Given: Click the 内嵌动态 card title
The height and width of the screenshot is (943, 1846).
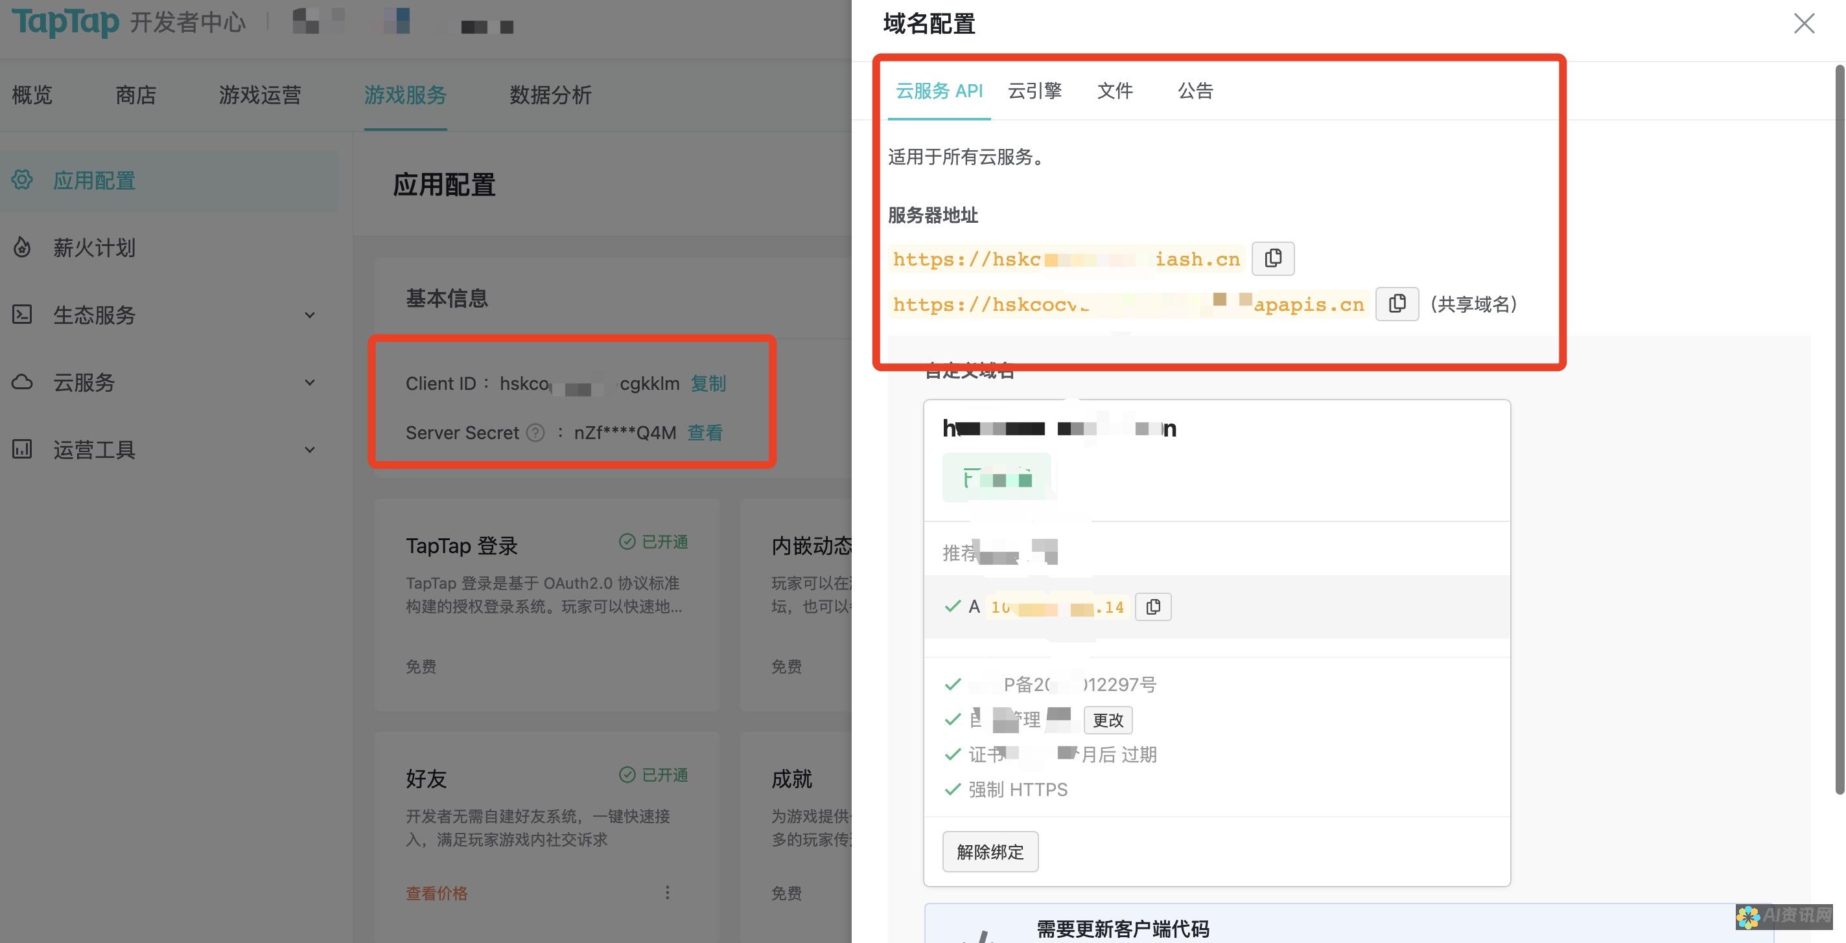Looking at the screenshot, I should (812, 545).
